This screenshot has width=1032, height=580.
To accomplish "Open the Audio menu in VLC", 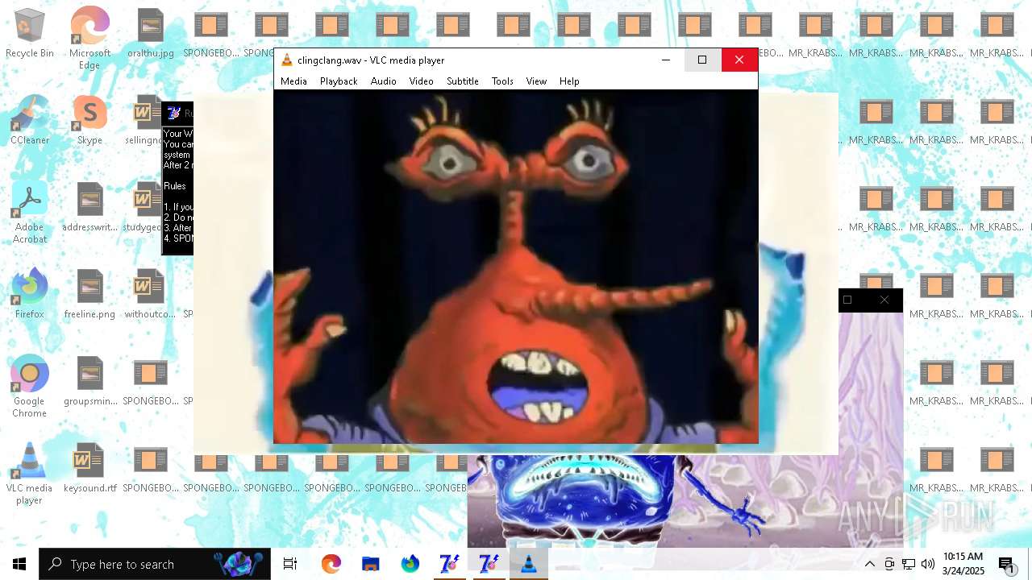I will pyautogui.click(x=383, y=81).
